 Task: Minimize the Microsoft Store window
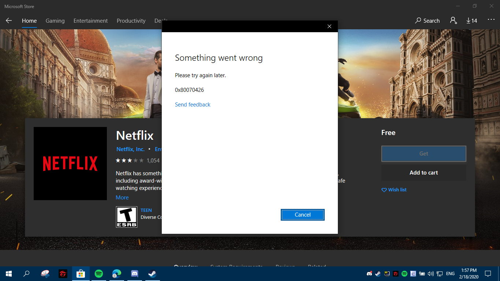tap(458, 6)
